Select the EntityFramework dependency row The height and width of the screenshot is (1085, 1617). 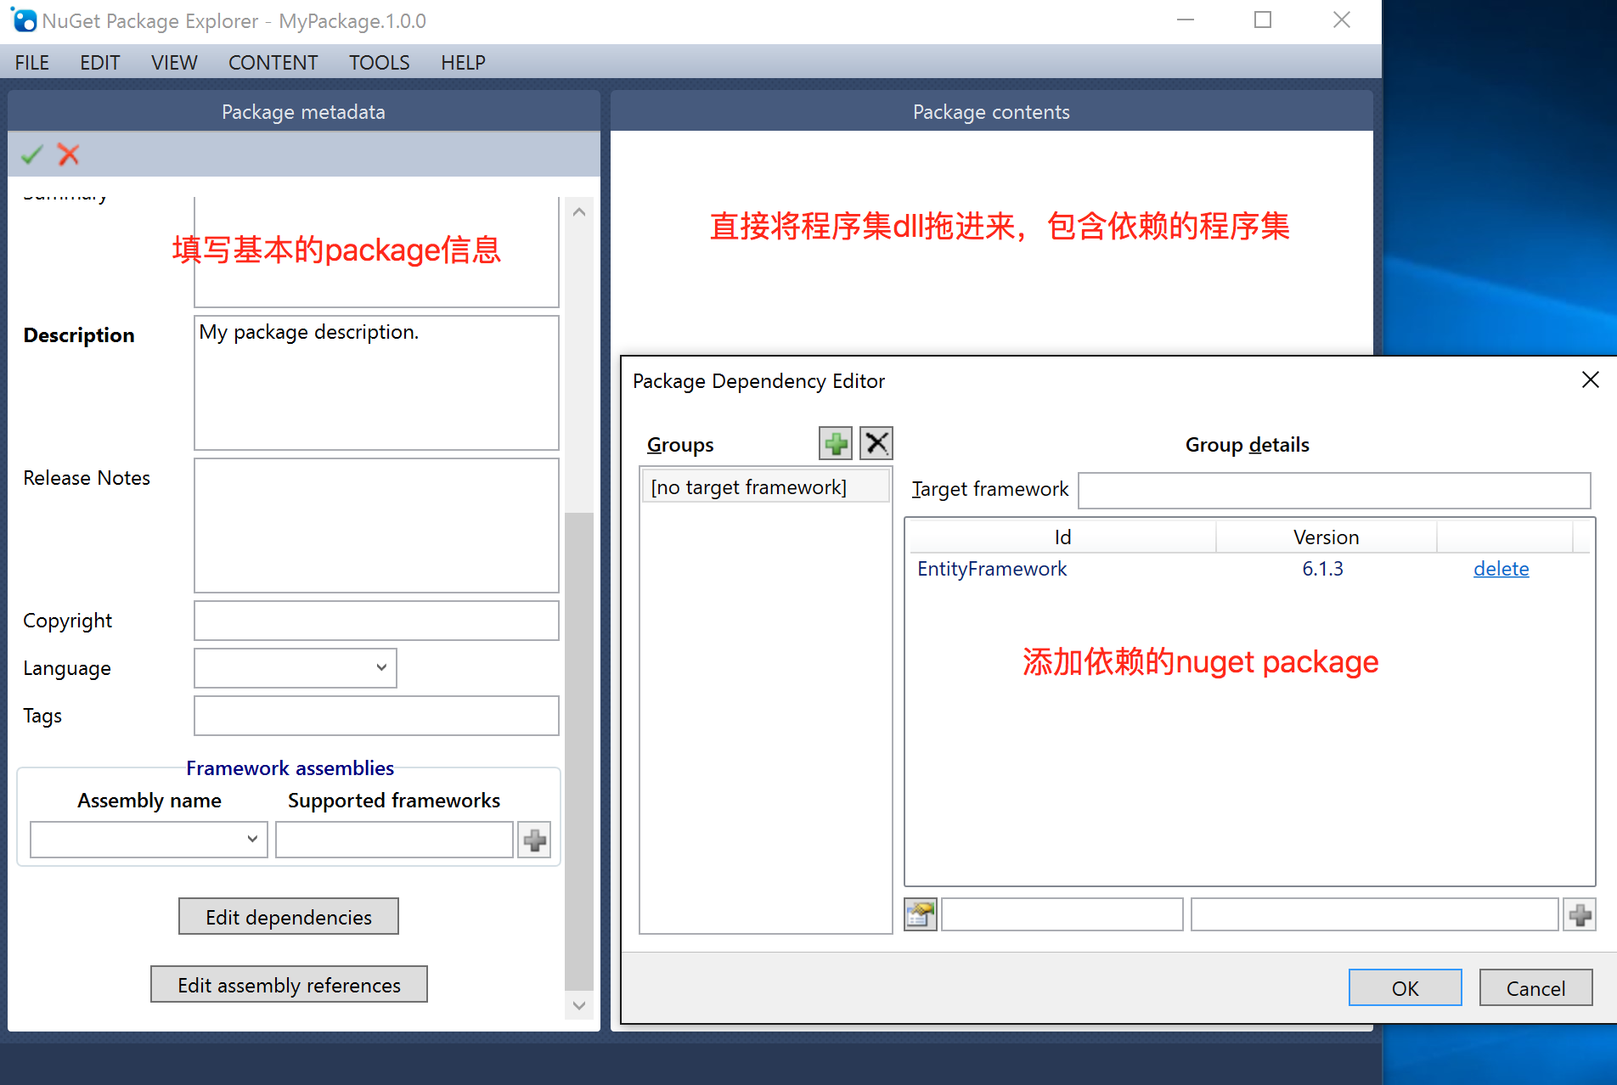tap(1248, 569)
